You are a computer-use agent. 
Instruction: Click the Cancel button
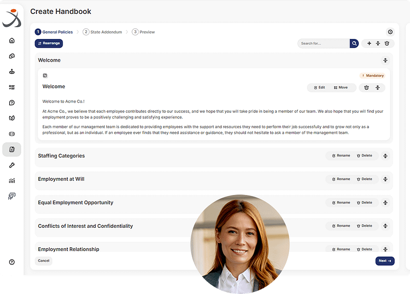click(44, 261)
